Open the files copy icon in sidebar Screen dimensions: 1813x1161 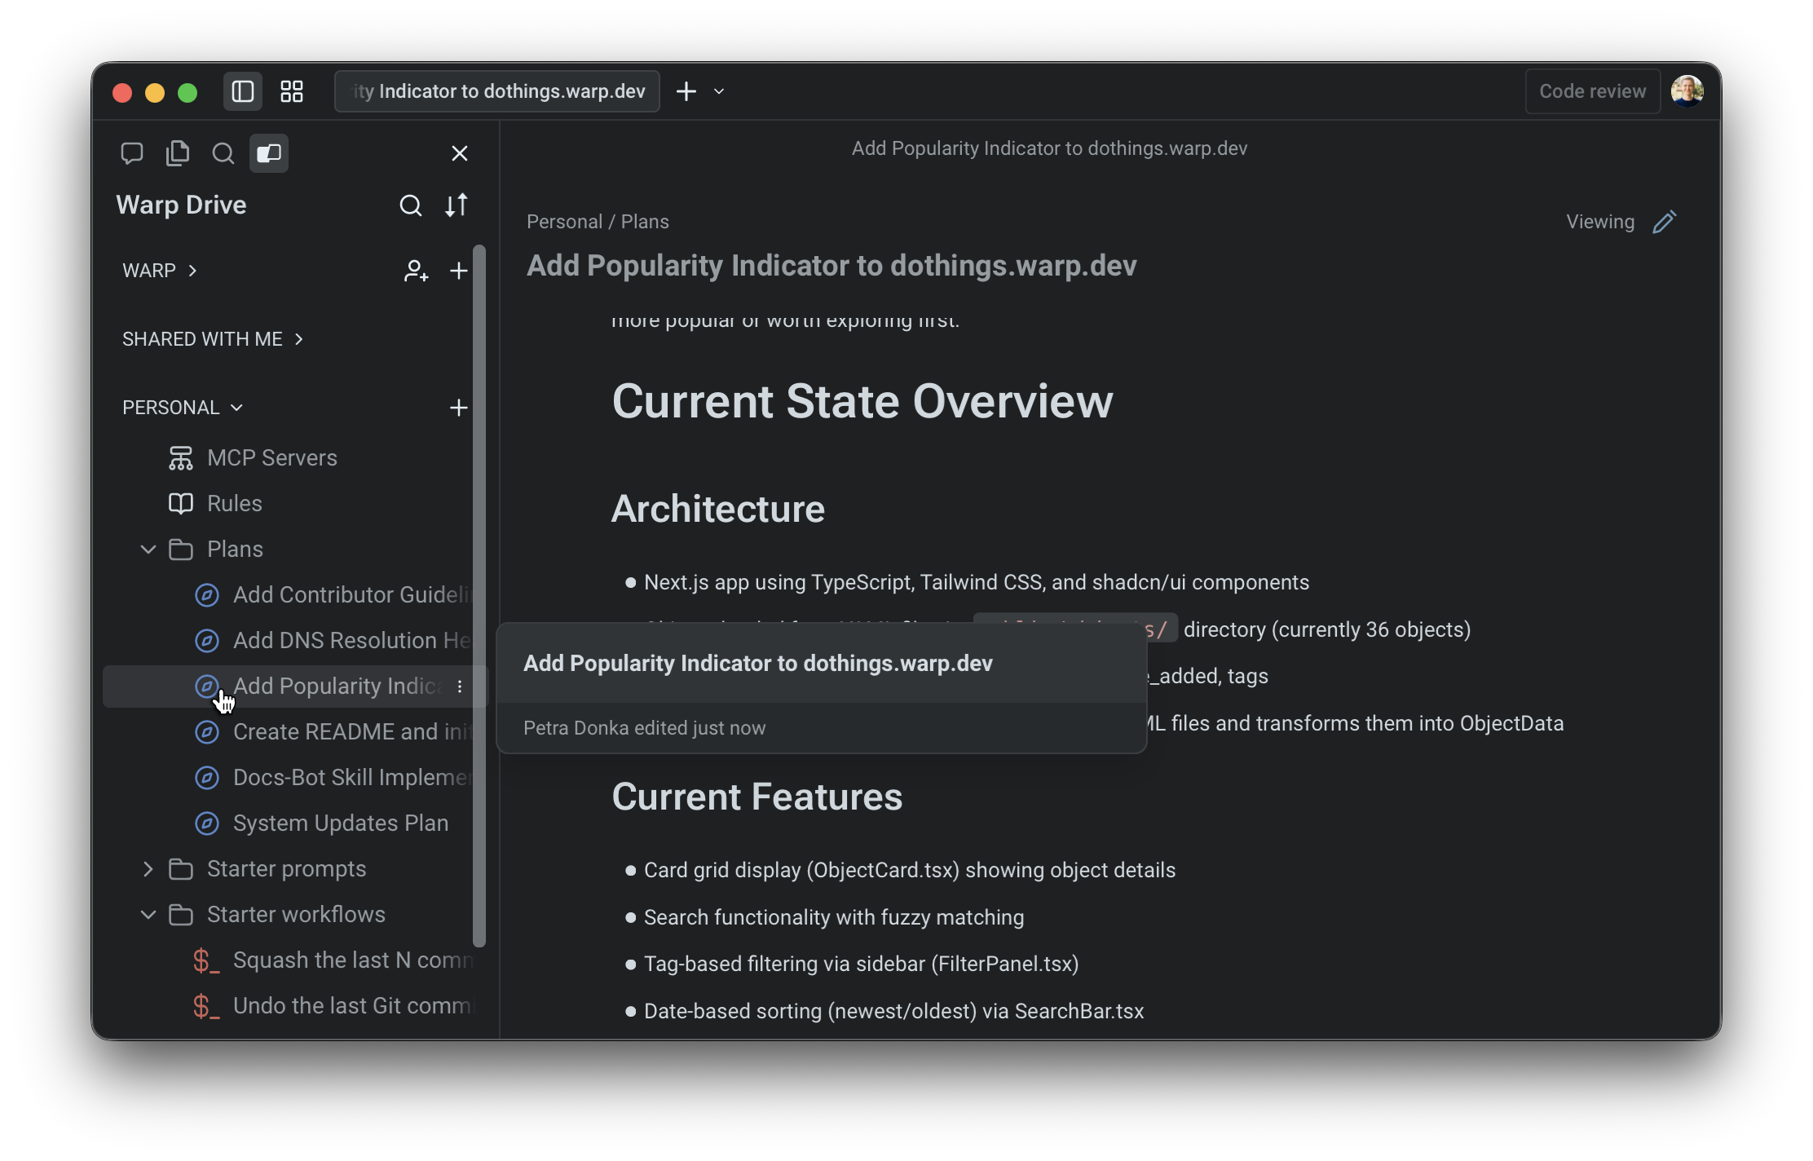point(177,153)
